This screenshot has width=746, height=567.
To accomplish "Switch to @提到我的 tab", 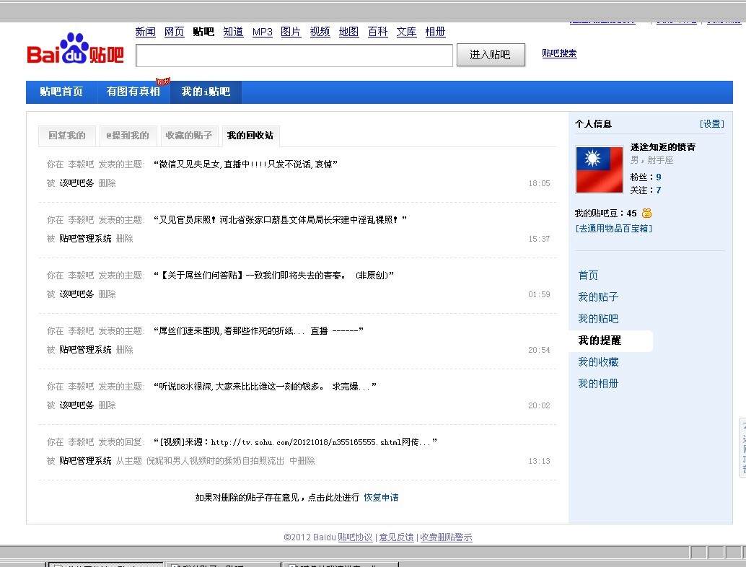I will (128, 136).
